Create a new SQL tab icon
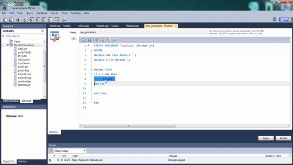Image resolution: width=293 pixels, height=165 pixels. point(5,19)
